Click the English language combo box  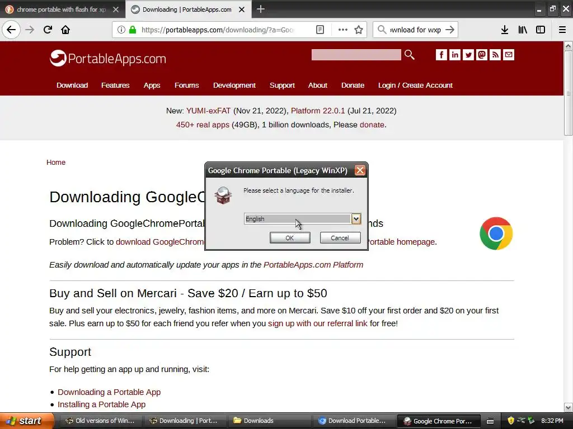302,218
